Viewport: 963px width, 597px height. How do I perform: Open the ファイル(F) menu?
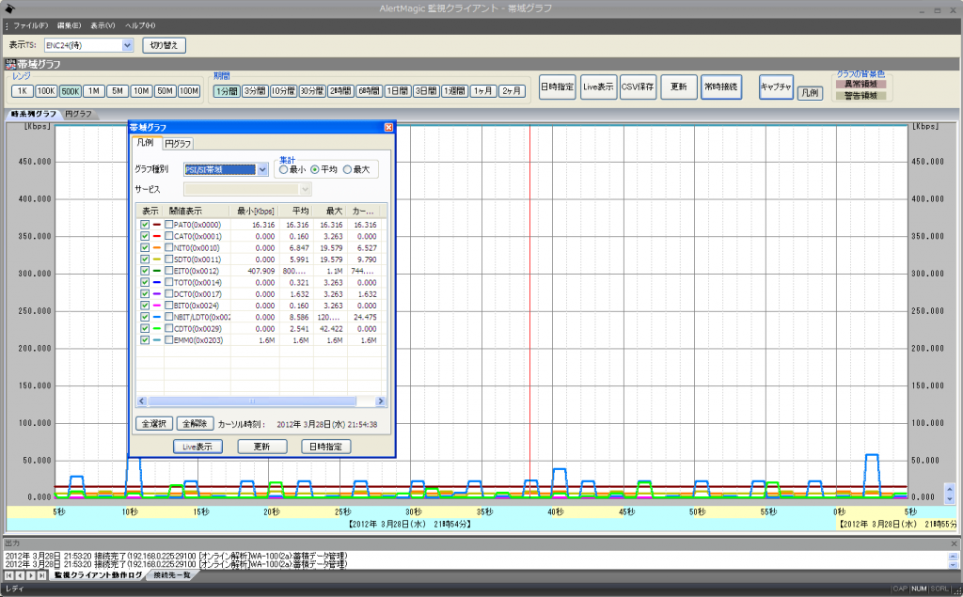coord(30,25)
